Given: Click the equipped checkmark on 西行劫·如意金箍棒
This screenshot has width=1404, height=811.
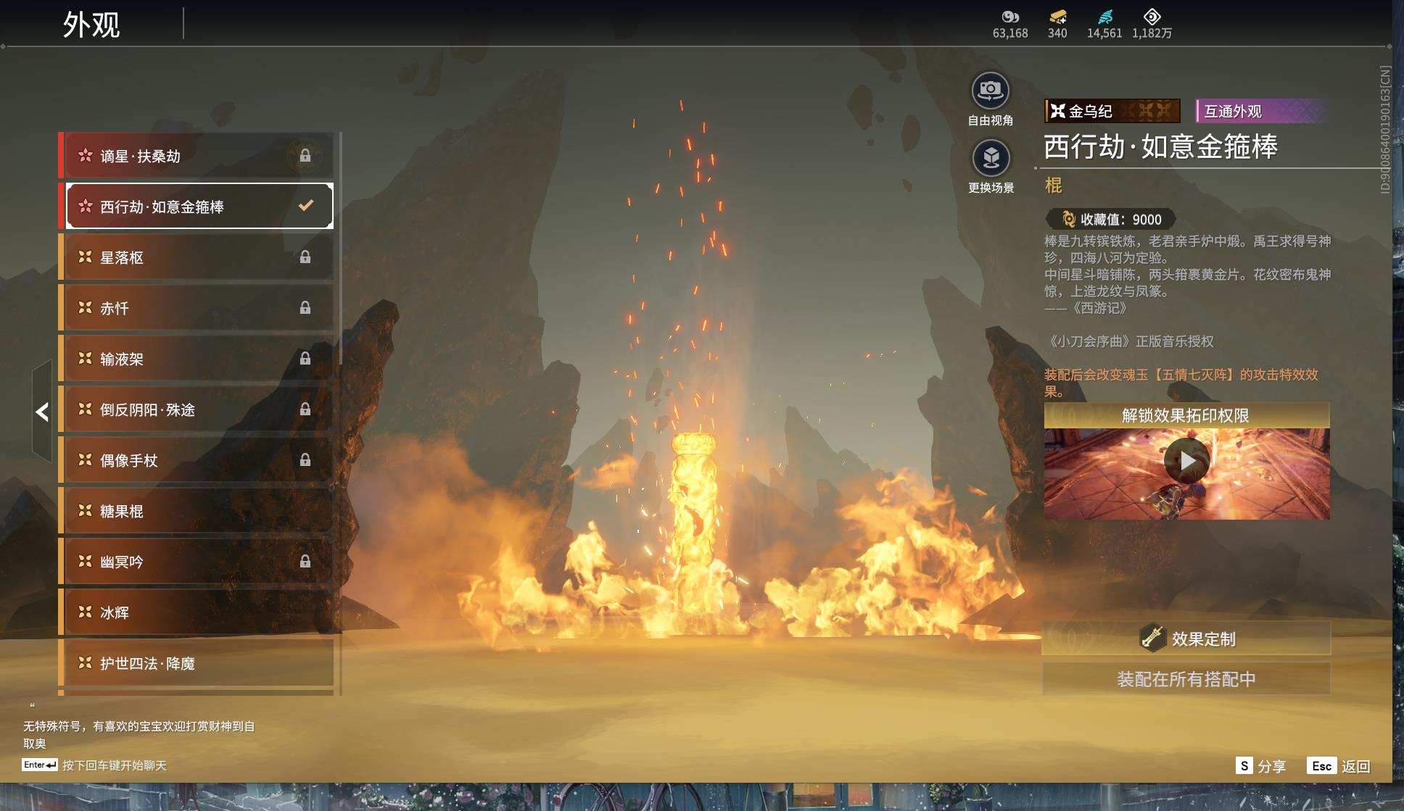Looking at the screenshot, I should tap(306, 206).
